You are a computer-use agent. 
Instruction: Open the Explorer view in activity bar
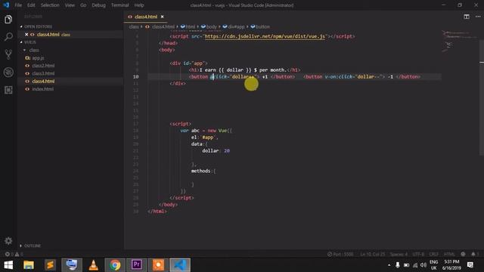click(8, 20)
